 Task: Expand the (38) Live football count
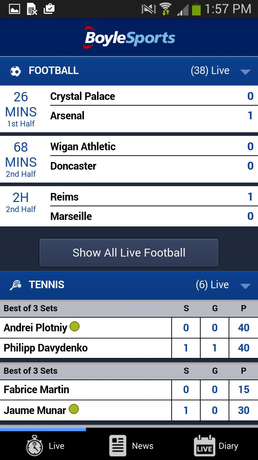[210, 71]
